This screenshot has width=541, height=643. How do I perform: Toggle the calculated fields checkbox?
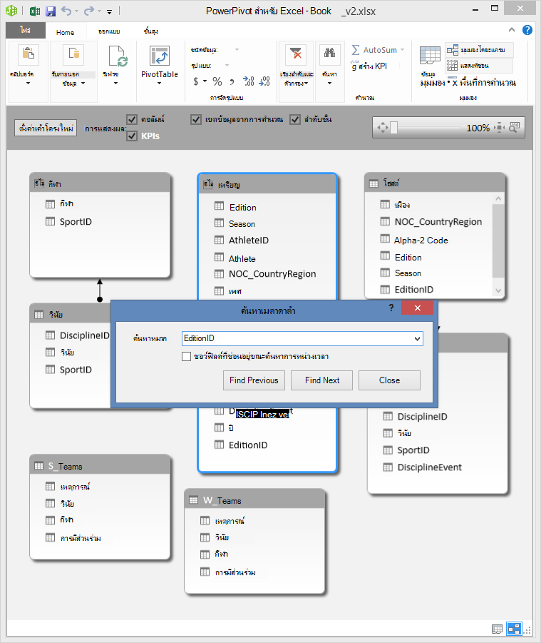click(x=196, y=119)
